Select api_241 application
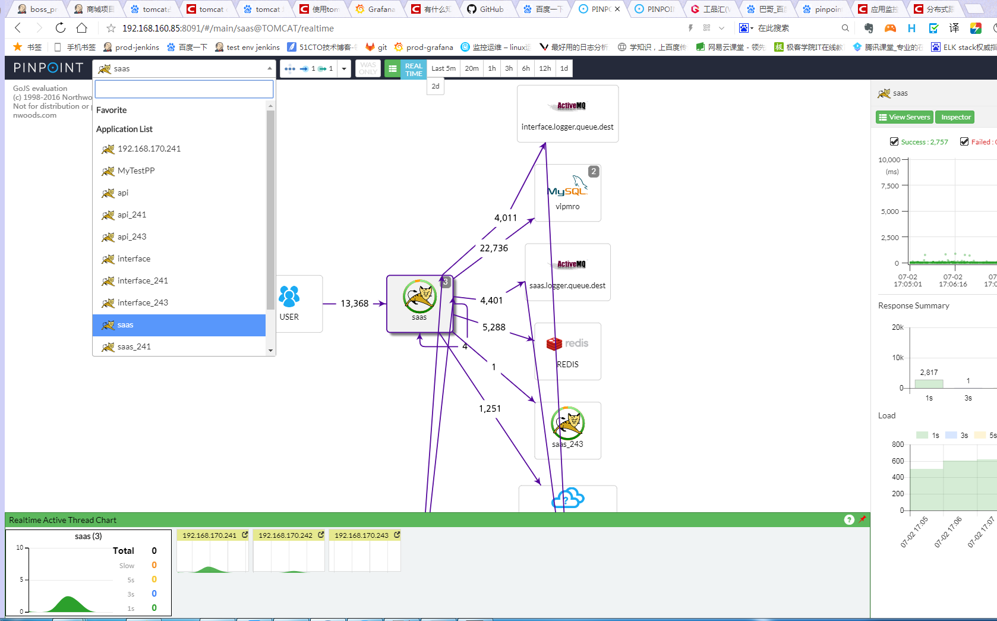Screen dimensions: 997x621 pyautogui.click(x=179, y=215)
